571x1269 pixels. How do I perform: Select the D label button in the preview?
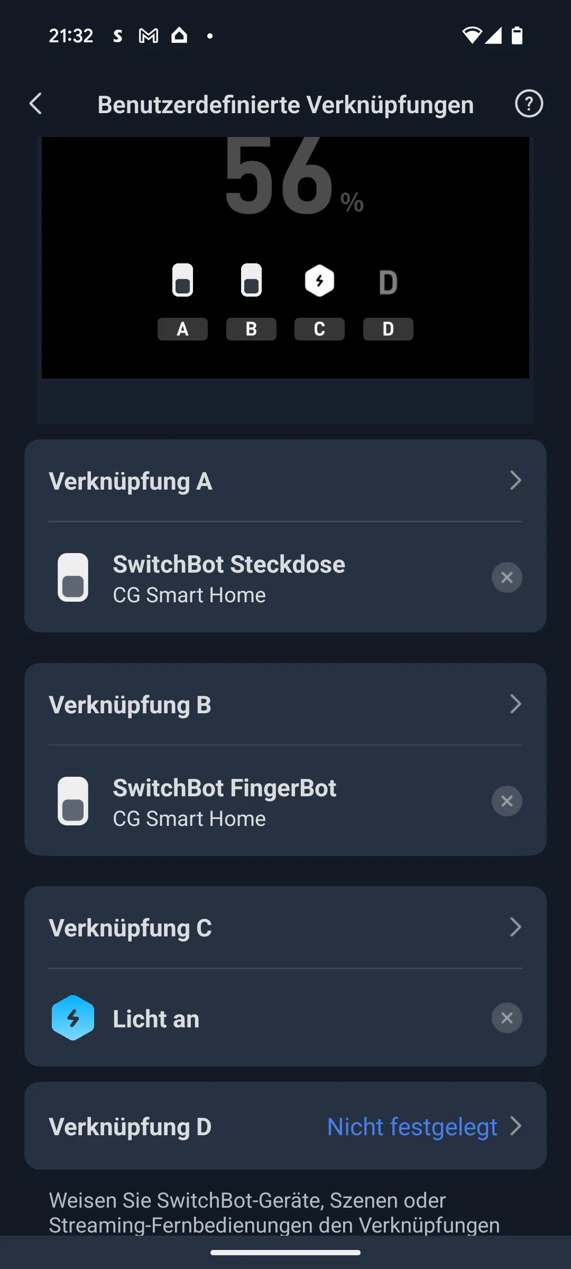(388, 329)
